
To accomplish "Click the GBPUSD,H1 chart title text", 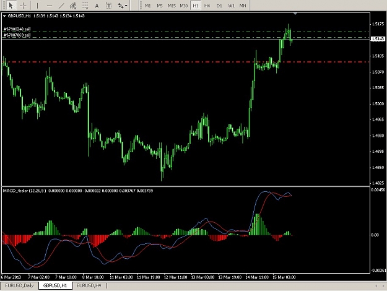I will (19, 16).
